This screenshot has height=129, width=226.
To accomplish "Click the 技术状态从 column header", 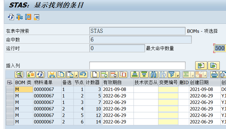I will (146, 83).
